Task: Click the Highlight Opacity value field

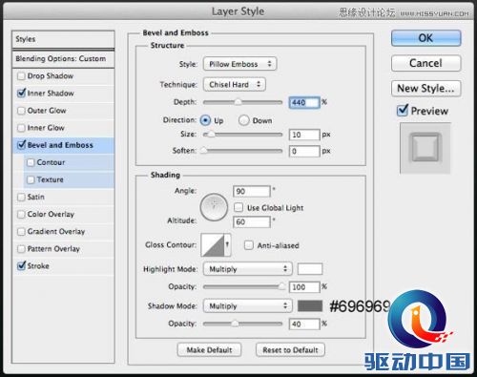Action: click(304, 287)
